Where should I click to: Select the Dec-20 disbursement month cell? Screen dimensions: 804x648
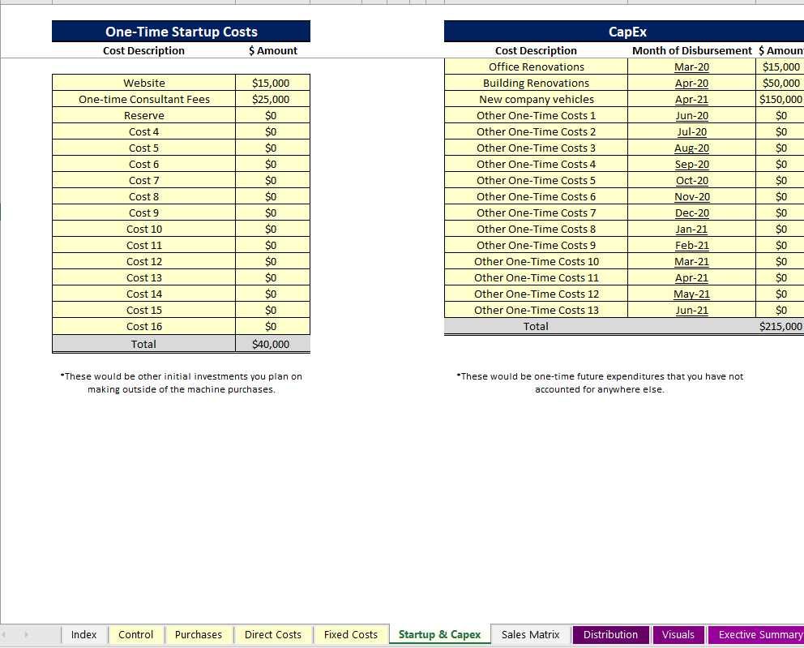pyautogui.click(x=691, y=213)
